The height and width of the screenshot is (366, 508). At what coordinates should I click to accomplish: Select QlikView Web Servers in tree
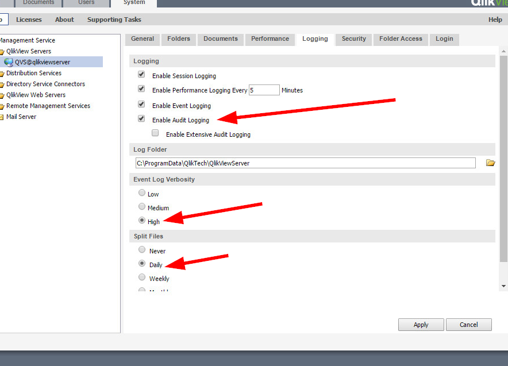pos(36,95)
